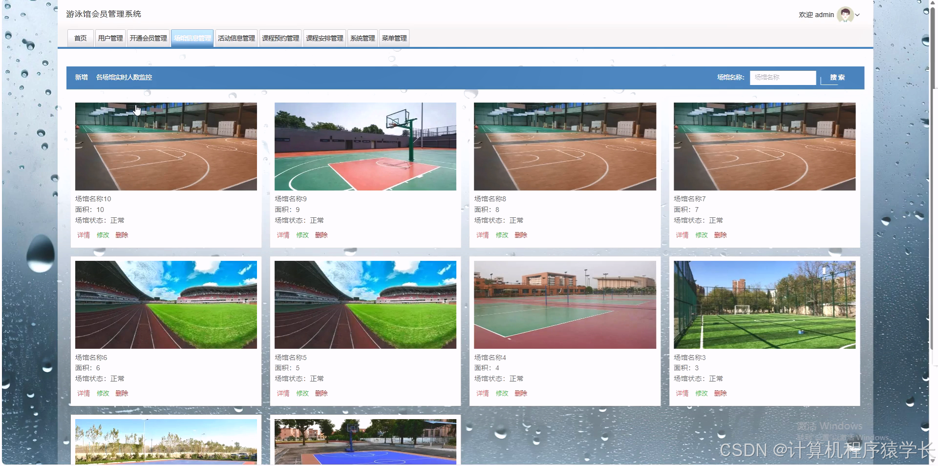
Task: View 详情 of 场馆名称5
Action: coord(283,393)
